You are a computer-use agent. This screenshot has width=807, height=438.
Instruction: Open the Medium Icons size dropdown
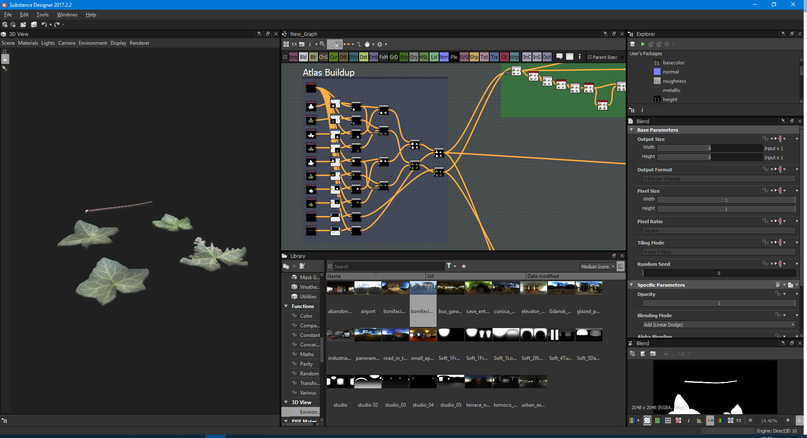(x=597, y=267)
